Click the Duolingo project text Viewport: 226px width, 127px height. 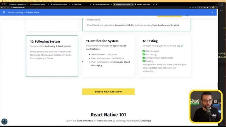pyautogui.click(x=146, y=121)
